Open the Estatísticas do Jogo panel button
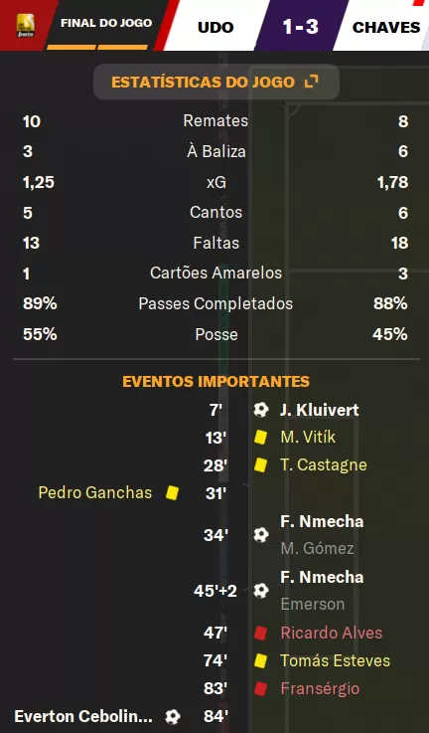The height and width of the screenshot is (733, 429). click(216, 82)
